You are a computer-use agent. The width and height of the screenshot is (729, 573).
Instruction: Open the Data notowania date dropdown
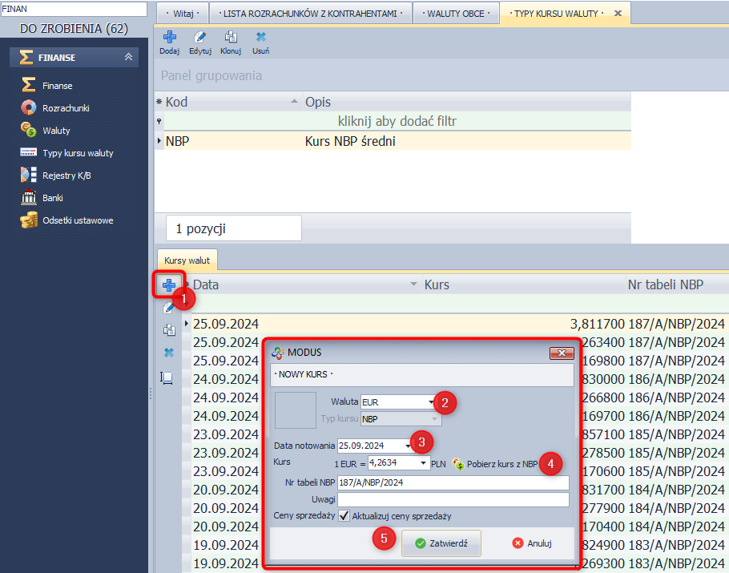click(x=407, y=446)
